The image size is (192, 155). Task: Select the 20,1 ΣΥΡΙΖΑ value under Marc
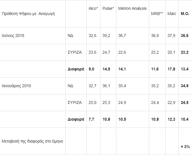171,52
